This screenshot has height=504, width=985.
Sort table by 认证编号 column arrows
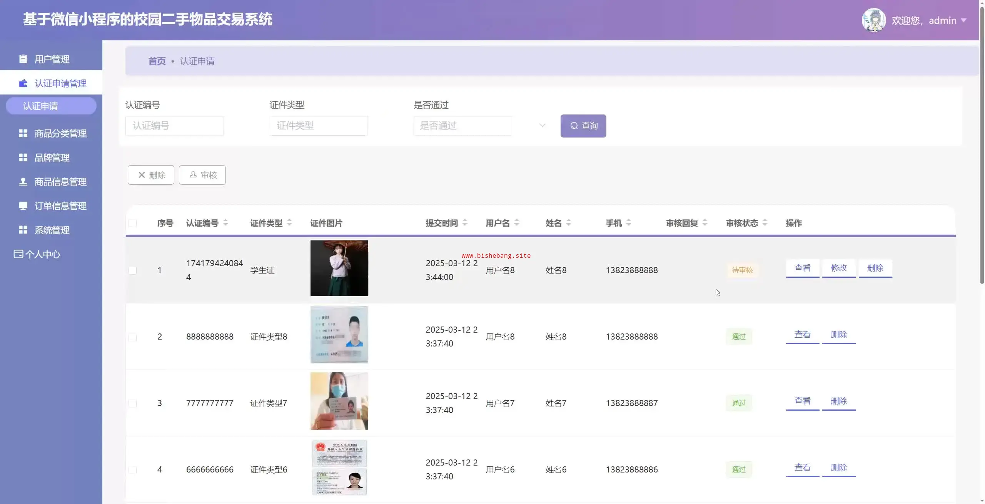pos(225,222)
